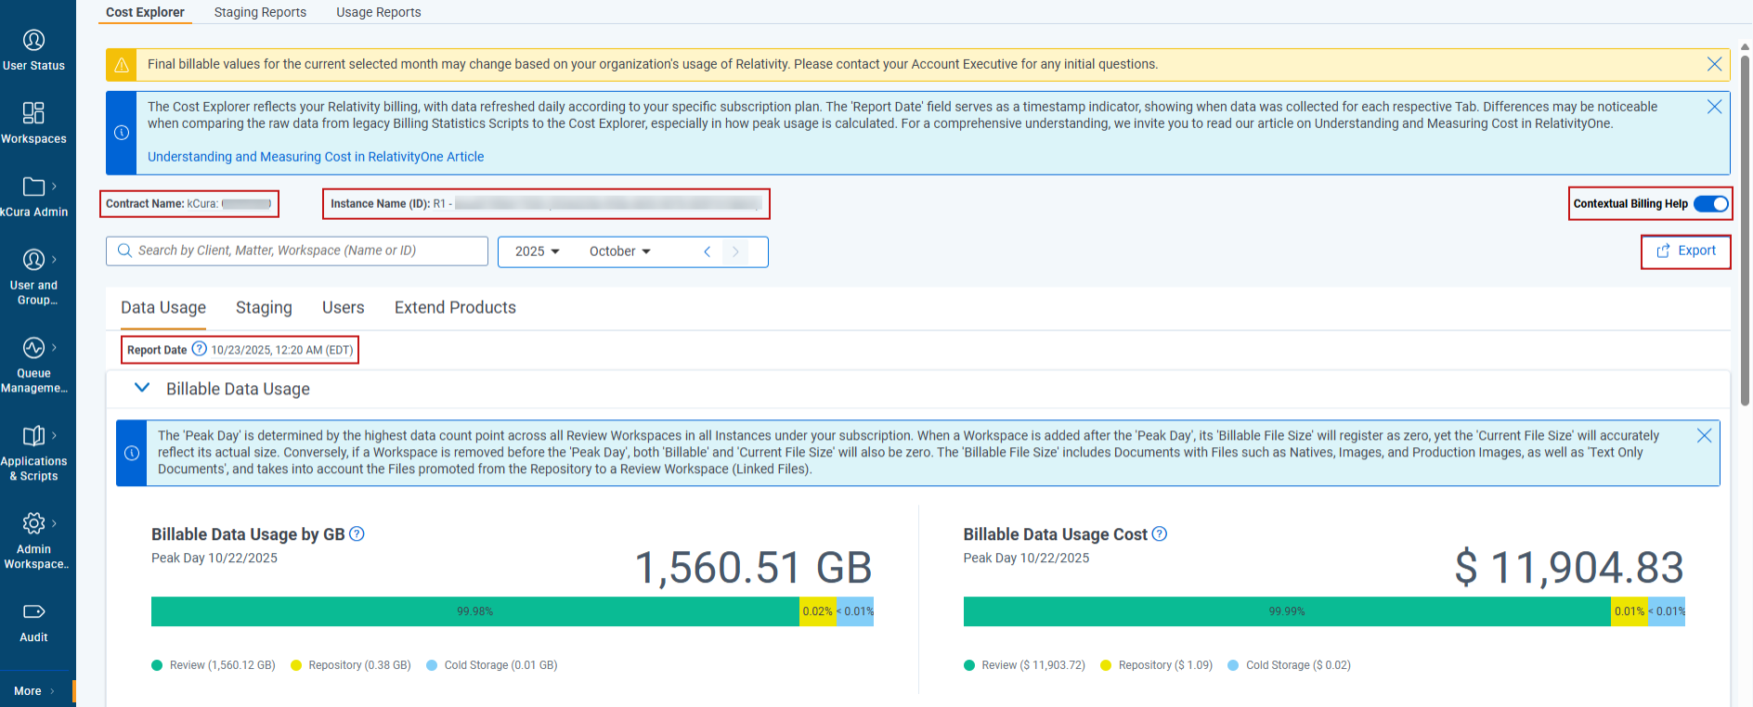Open the kCura Admin folder icon

pos(33,186)
